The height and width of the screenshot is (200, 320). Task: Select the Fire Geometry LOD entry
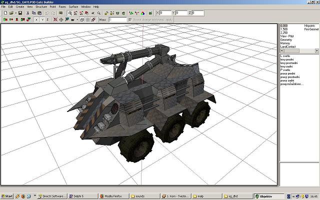[x=311, y=29]
